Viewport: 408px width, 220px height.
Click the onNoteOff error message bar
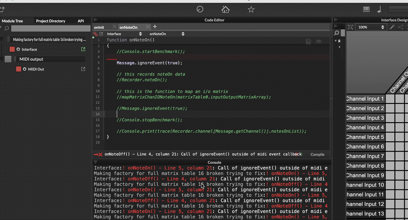tap(203, 154)
